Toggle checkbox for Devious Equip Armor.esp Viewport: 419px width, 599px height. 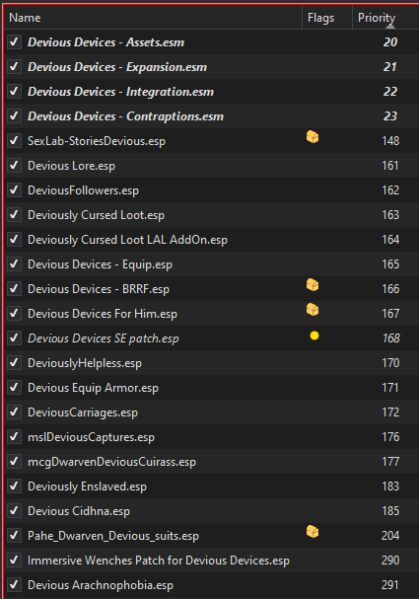point(14,388)
